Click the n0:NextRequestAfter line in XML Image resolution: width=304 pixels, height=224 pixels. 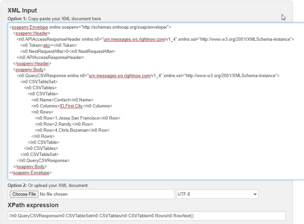pyautogui.click(x=68, y=51)
